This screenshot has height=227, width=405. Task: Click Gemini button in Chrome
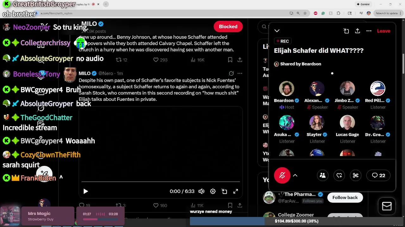tap(363, 4)
